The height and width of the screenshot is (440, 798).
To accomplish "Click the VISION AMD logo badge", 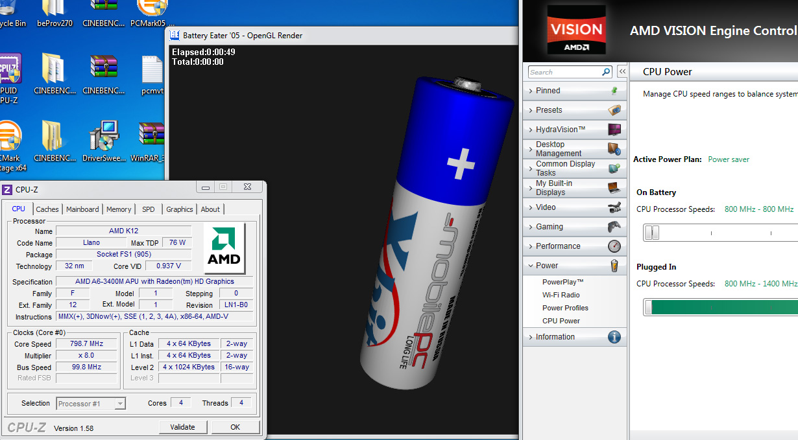I will pyautogui.click(x=575, y=30).
